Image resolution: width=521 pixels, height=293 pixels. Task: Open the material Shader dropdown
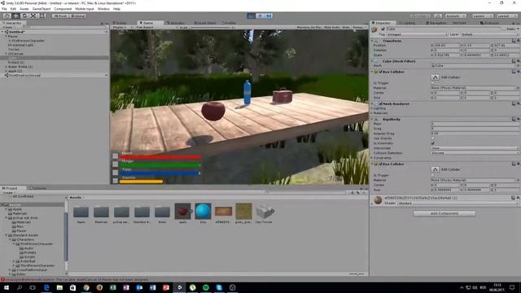click(x=458, y=203)
